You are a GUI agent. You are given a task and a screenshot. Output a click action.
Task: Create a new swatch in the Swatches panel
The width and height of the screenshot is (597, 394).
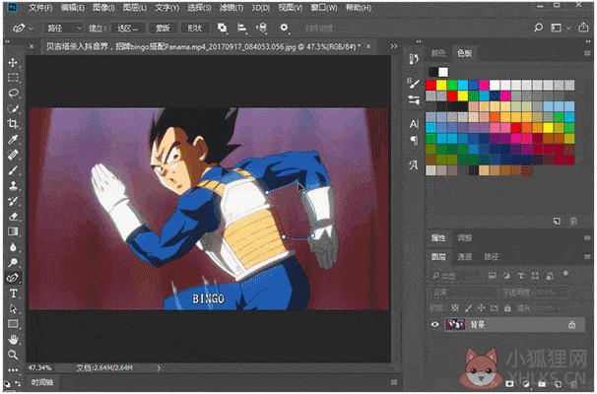pyautogui.click(x=557, y=222)
